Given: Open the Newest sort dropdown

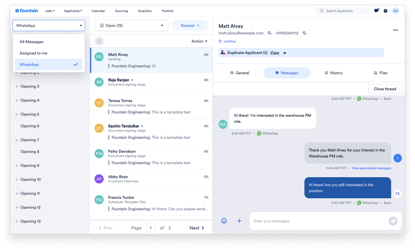Looking at the screenshot, I should pos(190,25).
